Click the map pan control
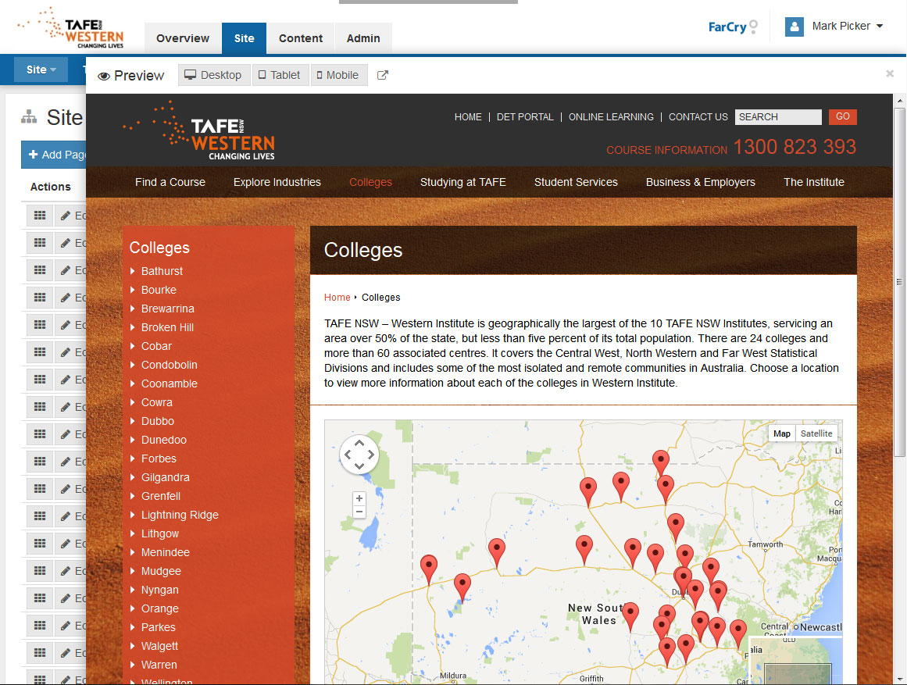Image resolution: width=907 pixels, height=685 pixels. tap(359, 454)
